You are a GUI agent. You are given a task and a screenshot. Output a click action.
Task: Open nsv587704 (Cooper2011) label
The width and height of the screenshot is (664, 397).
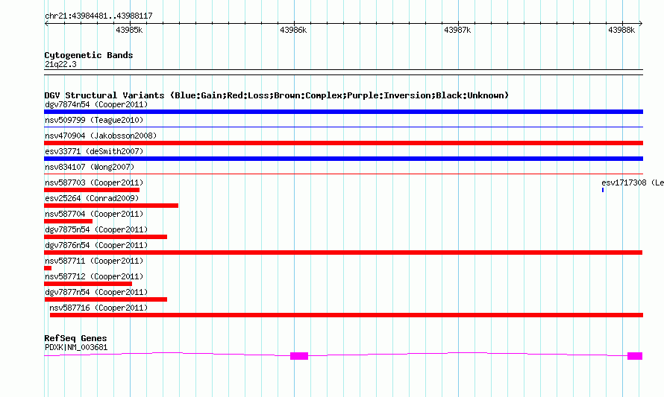(94, 214)
